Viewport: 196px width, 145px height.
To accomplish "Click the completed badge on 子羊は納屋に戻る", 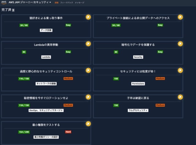I will tap(180, 97).
